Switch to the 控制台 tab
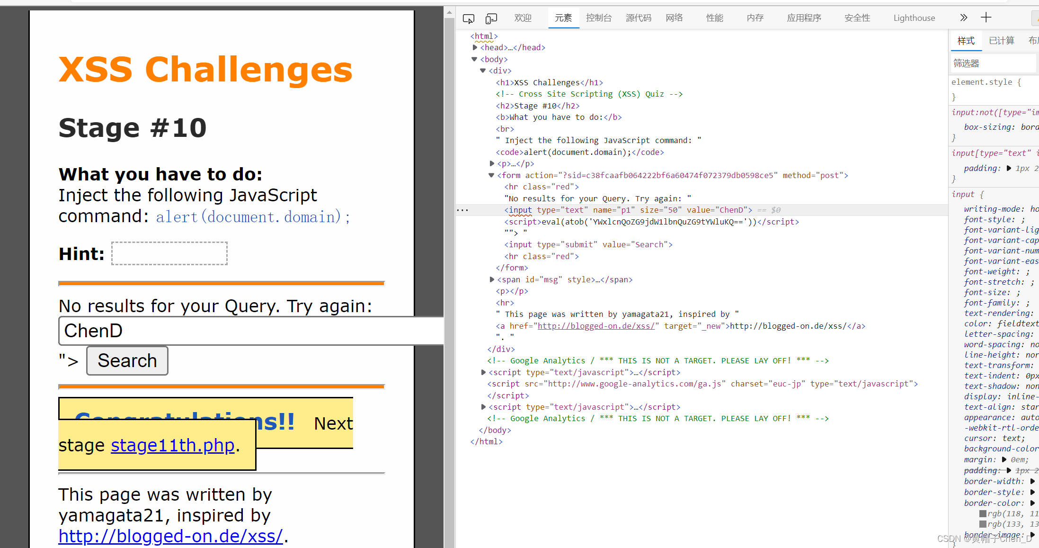This screenshot has width=1039, height=548. [x=599, y=18]
